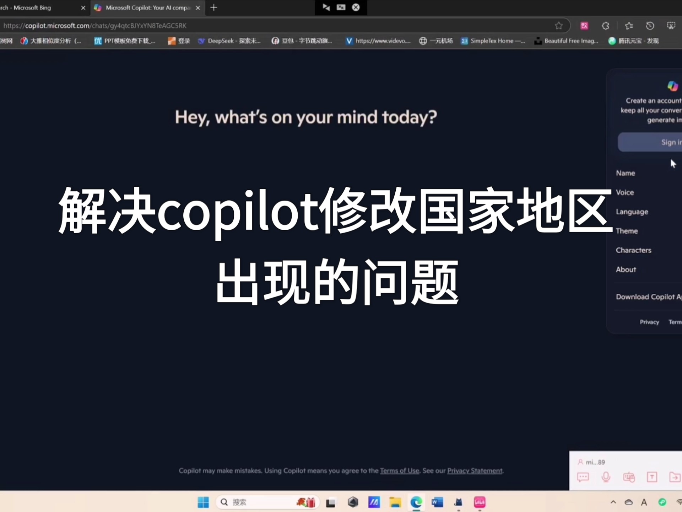
Task: Click the favorite star in address bar
Action: tap(558, 26)
